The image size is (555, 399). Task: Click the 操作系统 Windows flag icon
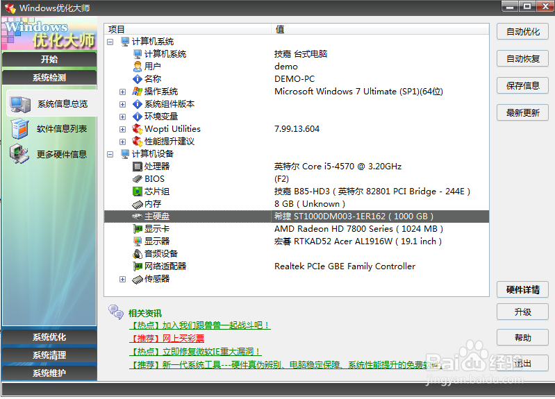(137, 92)
